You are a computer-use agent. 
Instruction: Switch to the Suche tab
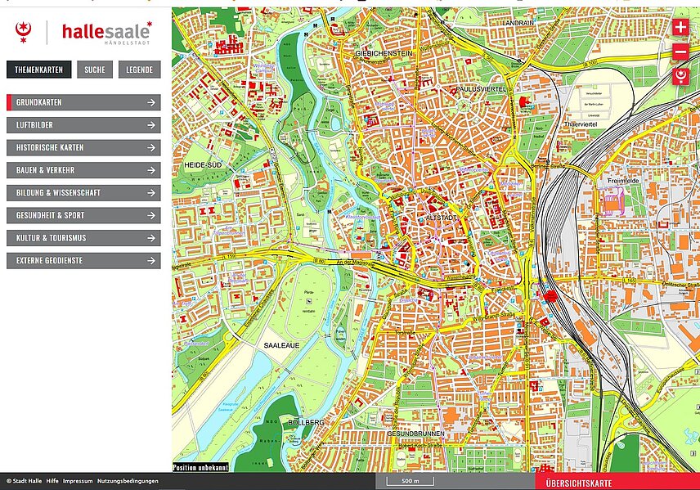[x=95, y=70]
